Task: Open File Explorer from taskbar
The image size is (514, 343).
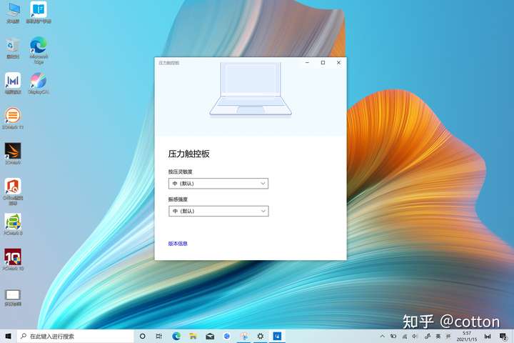Action: coord(193,336)
